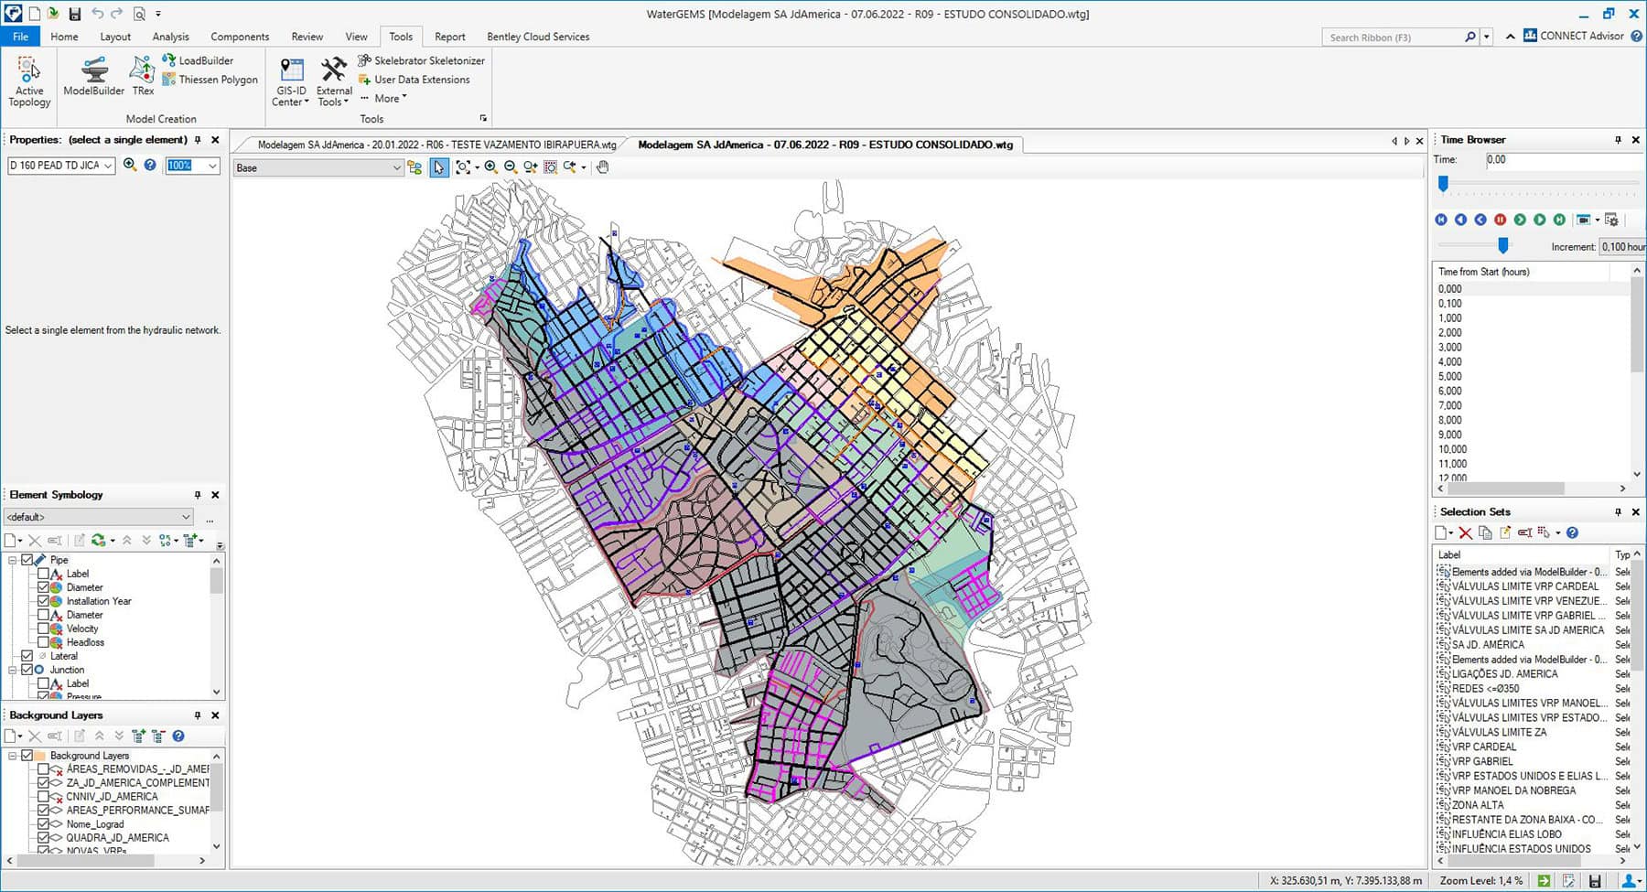Viewport: 1647px width, 892px height.
Task: Activate the Select pointer tool
Action: tap(439, 167)
